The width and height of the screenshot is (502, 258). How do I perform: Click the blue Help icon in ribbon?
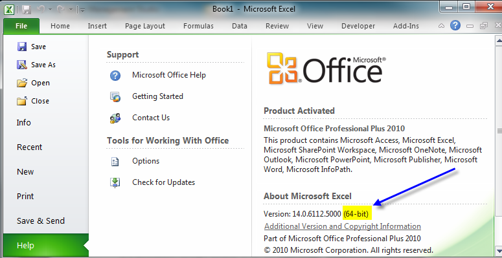455,25
